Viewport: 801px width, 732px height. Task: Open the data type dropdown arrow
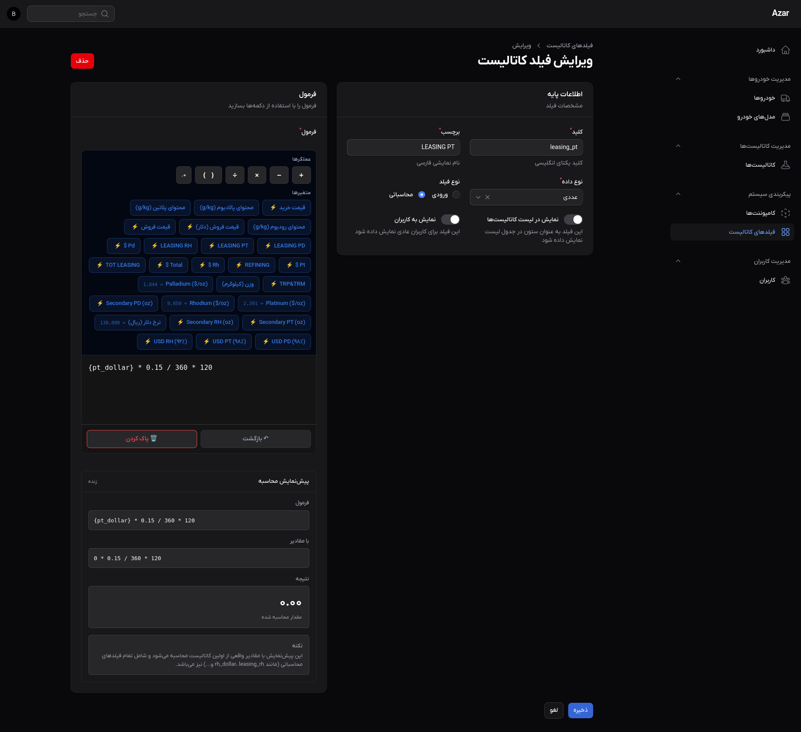click(478, 197)
